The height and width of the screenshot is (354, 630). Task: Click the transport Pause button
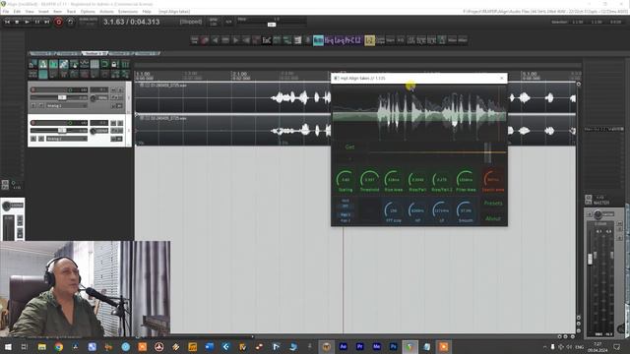pos(37,22)
